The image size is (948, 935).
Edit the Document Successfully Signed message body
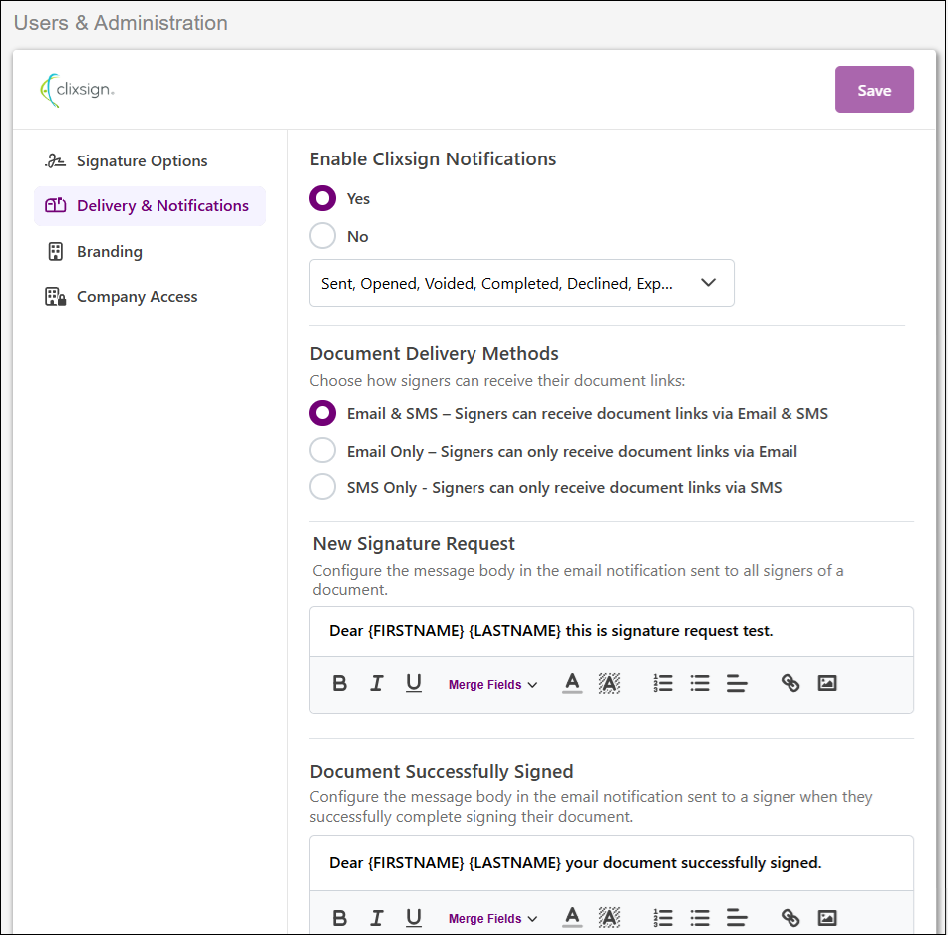[611, 863]
